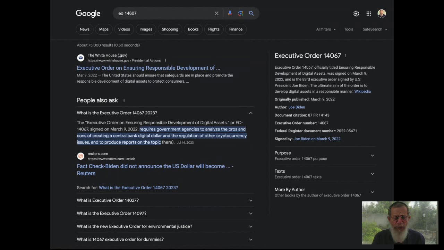Image resolution: width=444 pixels, height=250 pixels.
Task: Select the Finance filter tab
Action: pyautogui.click(x=236, y=29)
